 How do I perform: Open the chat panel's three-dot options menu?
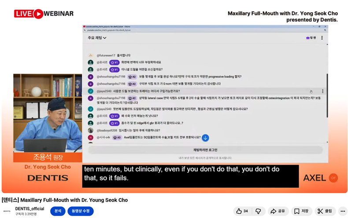click(x=322, y=38)
